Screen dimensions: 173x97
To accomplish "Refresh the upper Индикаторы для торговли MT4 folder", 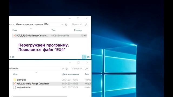I will pyautogui.click(x=66, y=25).
